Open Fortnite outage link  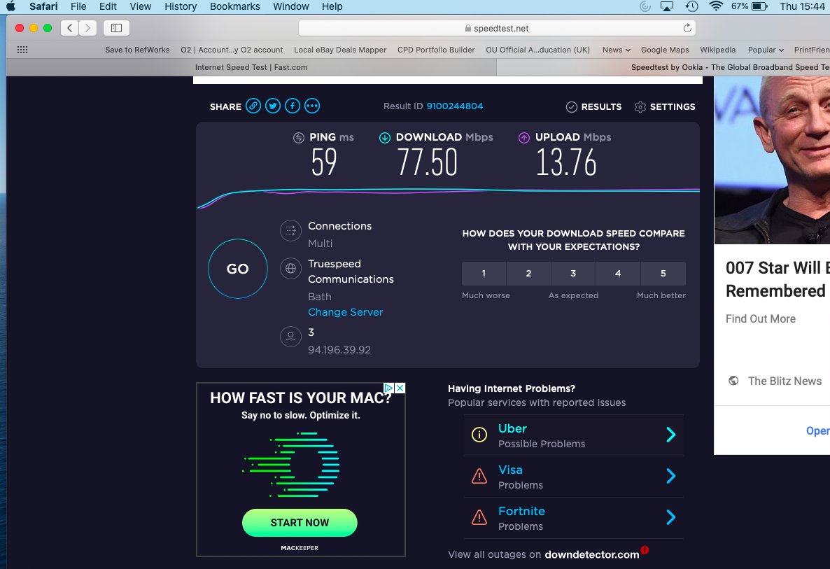coord(521,512)
